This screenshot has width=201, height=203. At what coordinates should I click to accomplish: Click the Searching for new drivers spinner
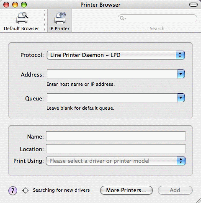click(26, 190)
